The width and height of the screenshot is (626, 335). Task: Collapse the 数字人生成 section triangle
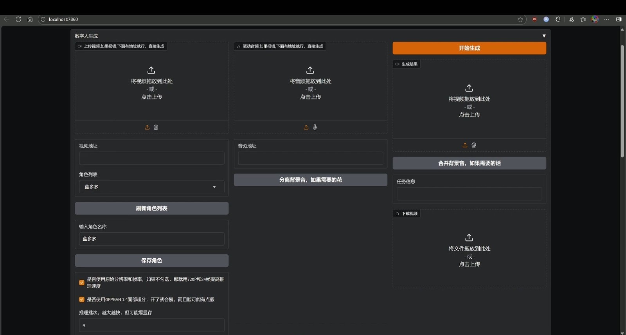click(x=544, y=36)
